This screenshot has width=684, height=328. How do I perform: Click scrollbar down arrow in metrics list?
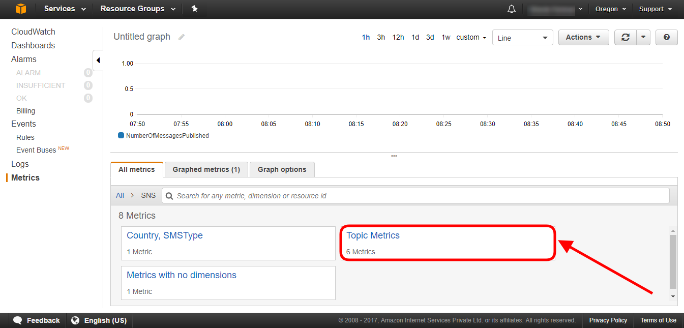[673, 296]
